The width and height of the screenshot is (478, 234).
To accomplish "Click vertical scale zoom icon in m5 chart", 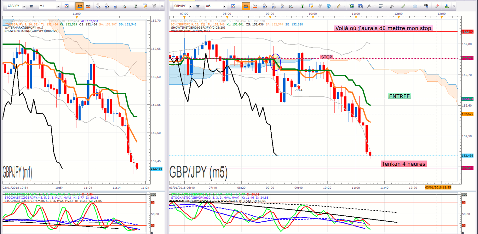I will click(291, 6).
